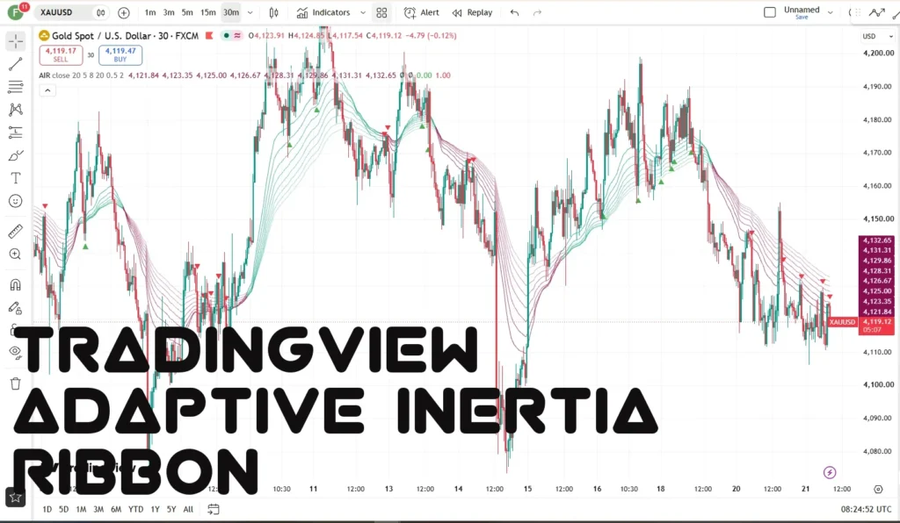Collapse the indicator legend chevron
The width and height of the screenshot is (900, 523).
(x=47, y=90)
